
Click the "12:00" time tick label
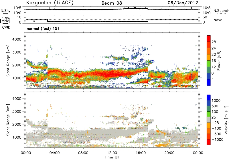pyautogui.click(x=112, y=153)
